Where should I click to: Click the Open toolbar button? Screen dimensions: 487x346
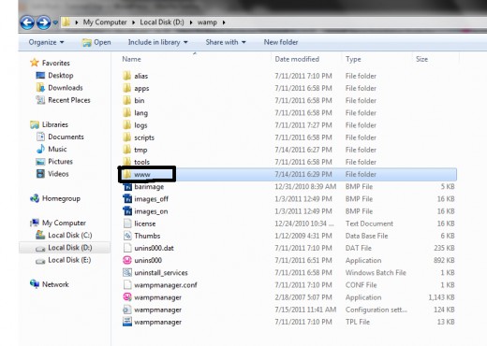(96, 42)
